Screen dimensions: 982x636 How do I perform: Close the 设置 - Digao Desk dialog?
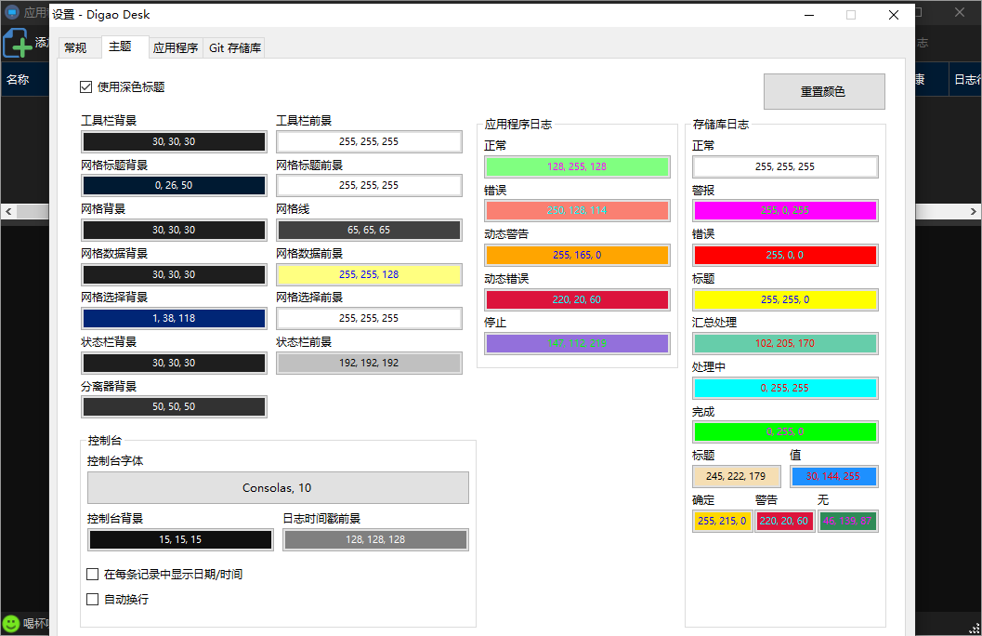[894, 15]
